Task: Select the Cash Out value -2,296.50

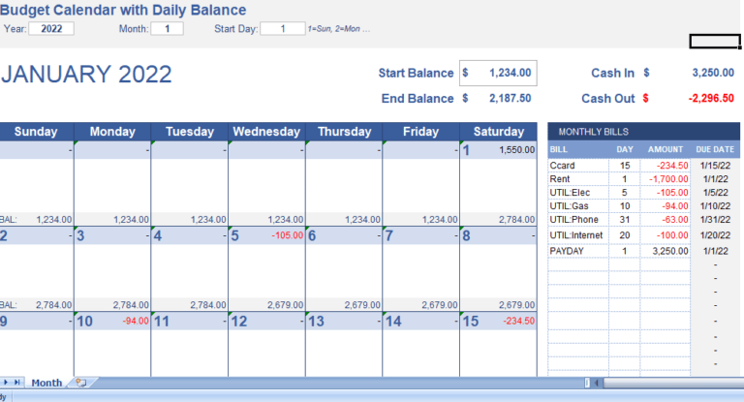Action: click(x=711, y=98)
